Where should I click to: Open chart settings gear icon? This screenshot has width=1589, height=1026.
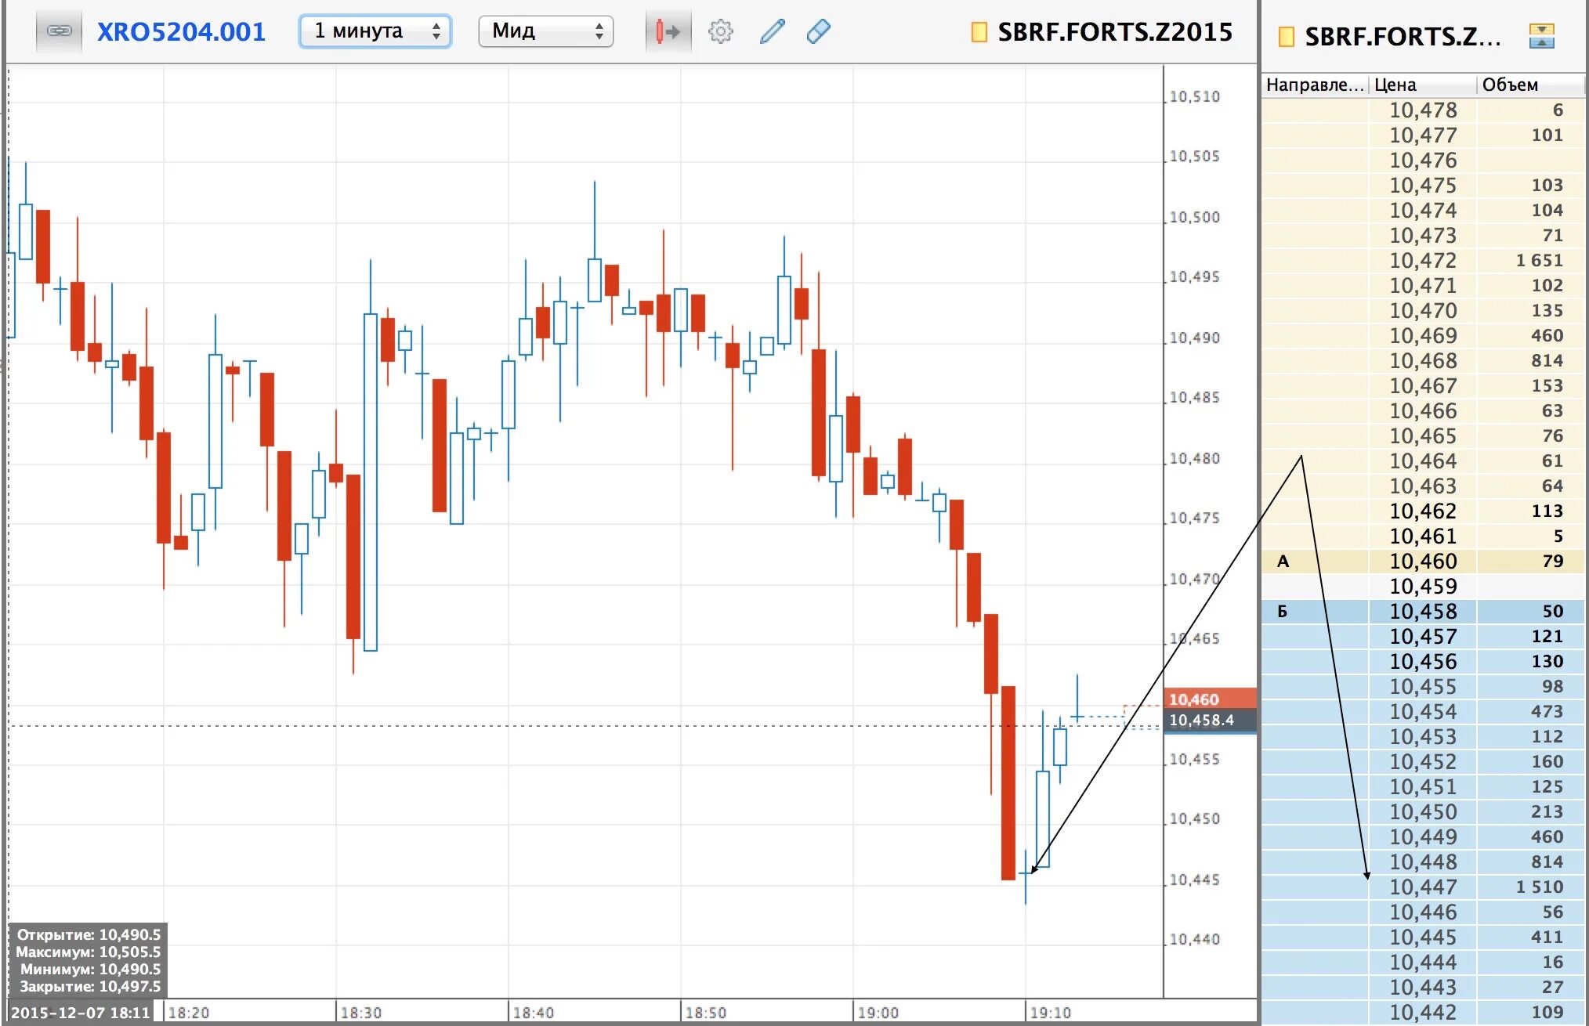(720, 31)
